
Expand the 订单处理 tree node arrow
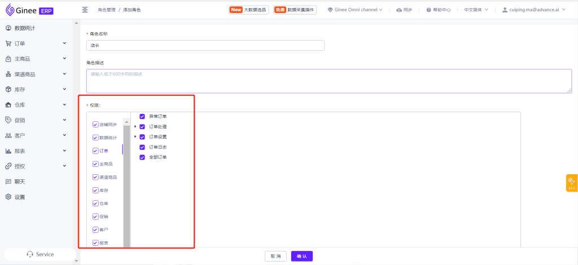click(135, 127)
